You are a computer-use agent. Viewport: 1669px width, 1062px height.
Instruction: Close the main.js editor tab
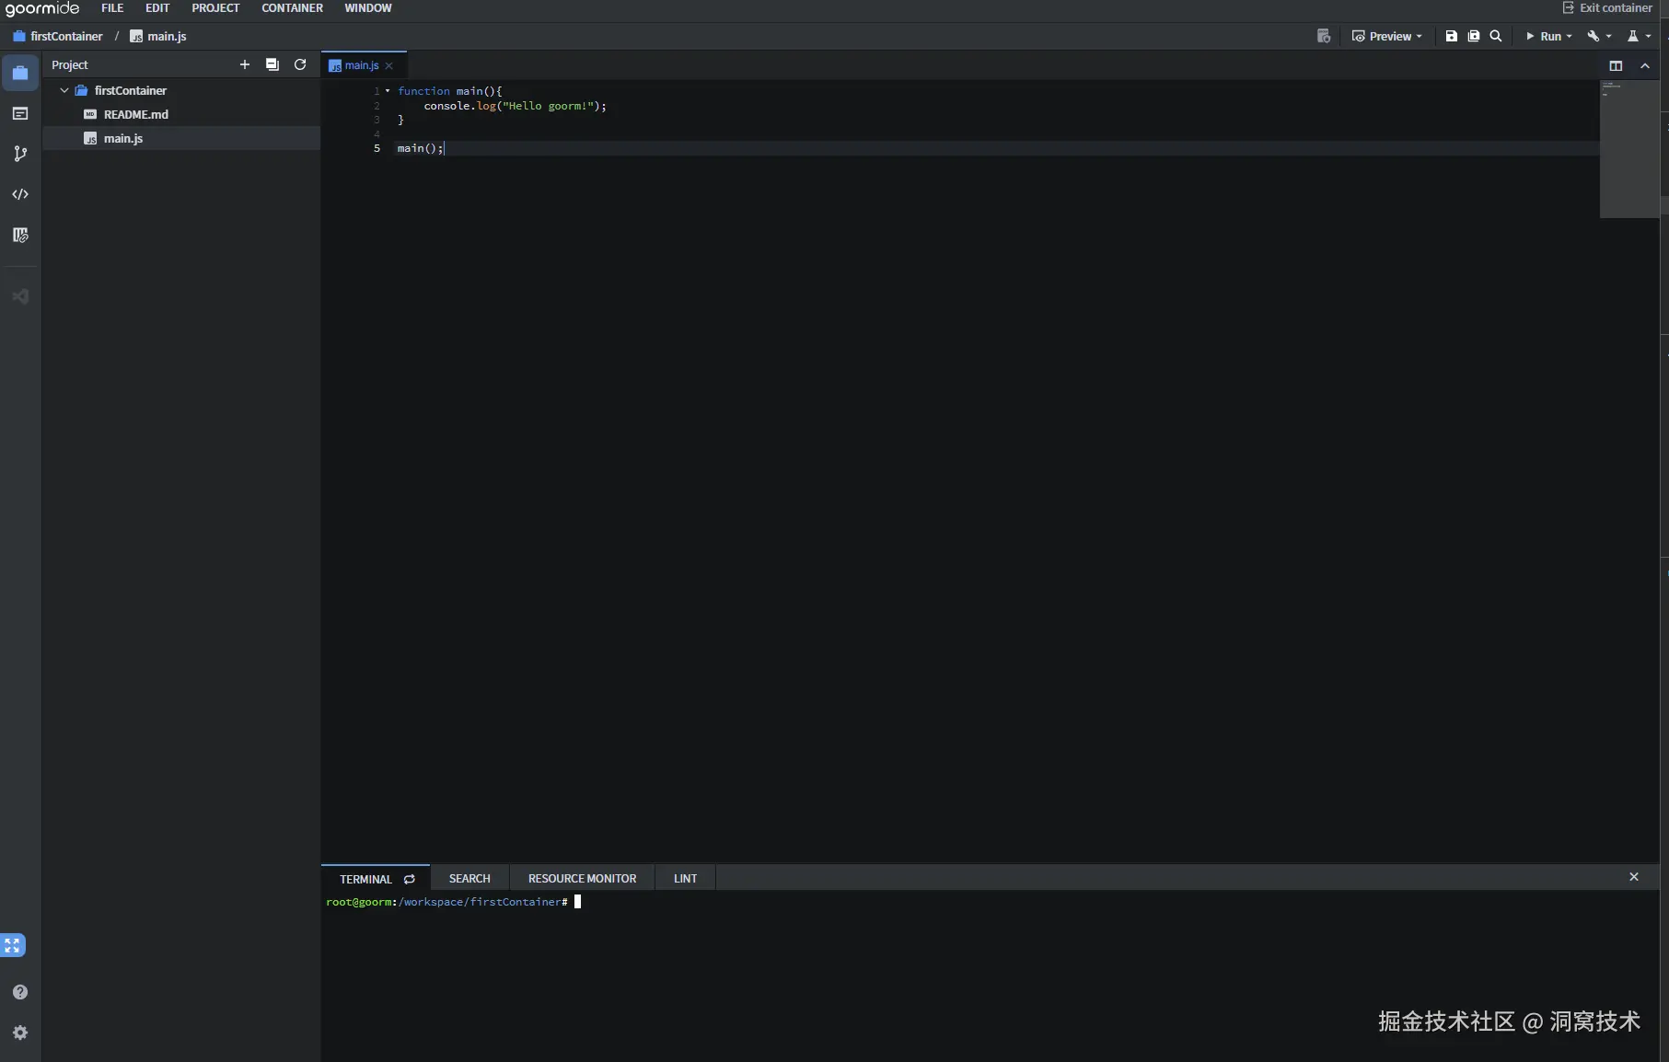pyautogui.click(x=389, y=65)
